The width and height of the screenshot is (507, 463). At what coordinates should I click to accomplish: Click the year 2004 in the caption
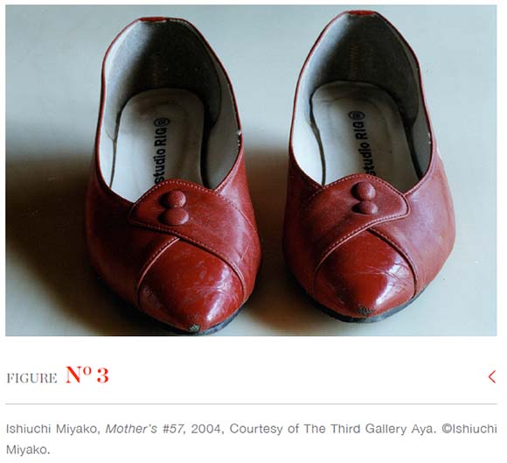(207, 429)
